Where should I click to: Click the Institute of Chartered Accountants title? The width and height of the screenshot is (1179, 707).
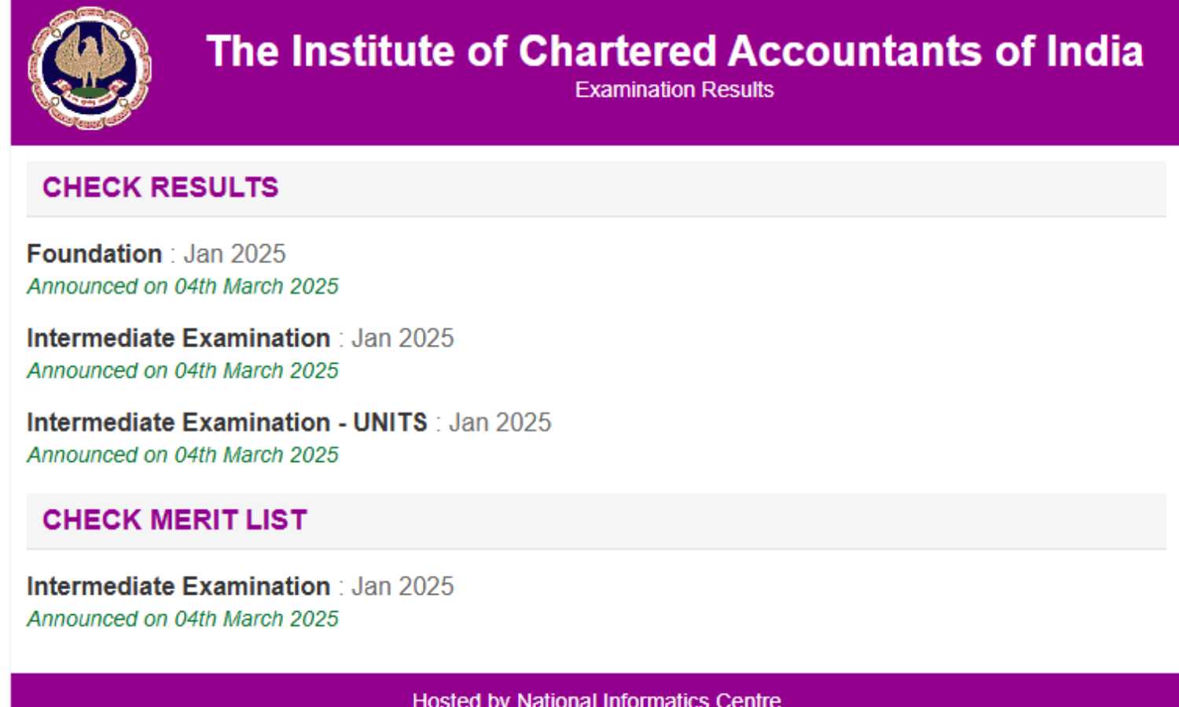tap(674, 52)
